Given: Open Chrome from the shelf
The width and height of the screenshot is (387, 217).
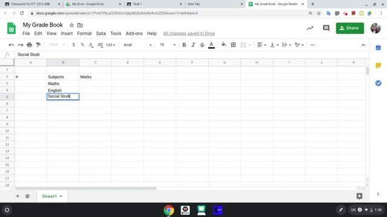Looking at the screenshot, I should point(169,210).
